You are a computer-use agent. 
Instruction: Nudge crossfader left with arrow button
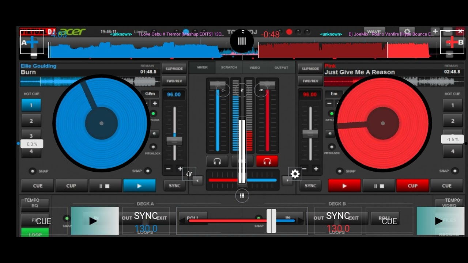198,180
